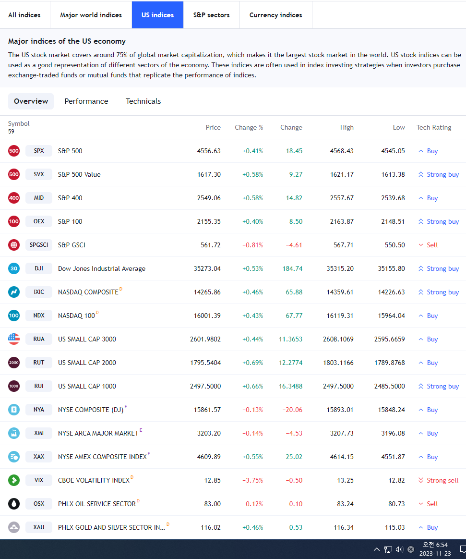Open the MID ticker badge
Viewport: 466px width, 559px height.
39,198
